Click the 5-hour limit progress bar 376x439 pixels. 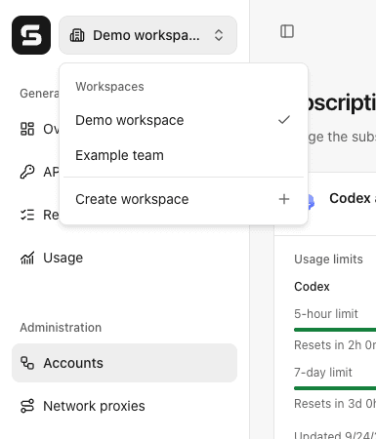click(x=335, y=330)
